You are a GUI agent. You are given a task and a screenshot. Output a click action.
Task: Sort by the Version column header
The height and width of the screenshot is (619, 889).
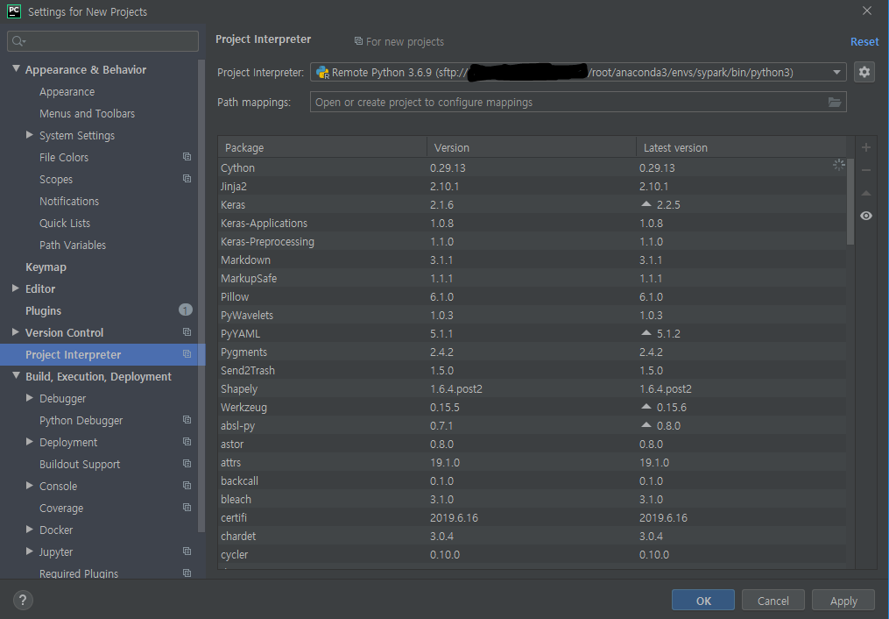tap(532, 147)
